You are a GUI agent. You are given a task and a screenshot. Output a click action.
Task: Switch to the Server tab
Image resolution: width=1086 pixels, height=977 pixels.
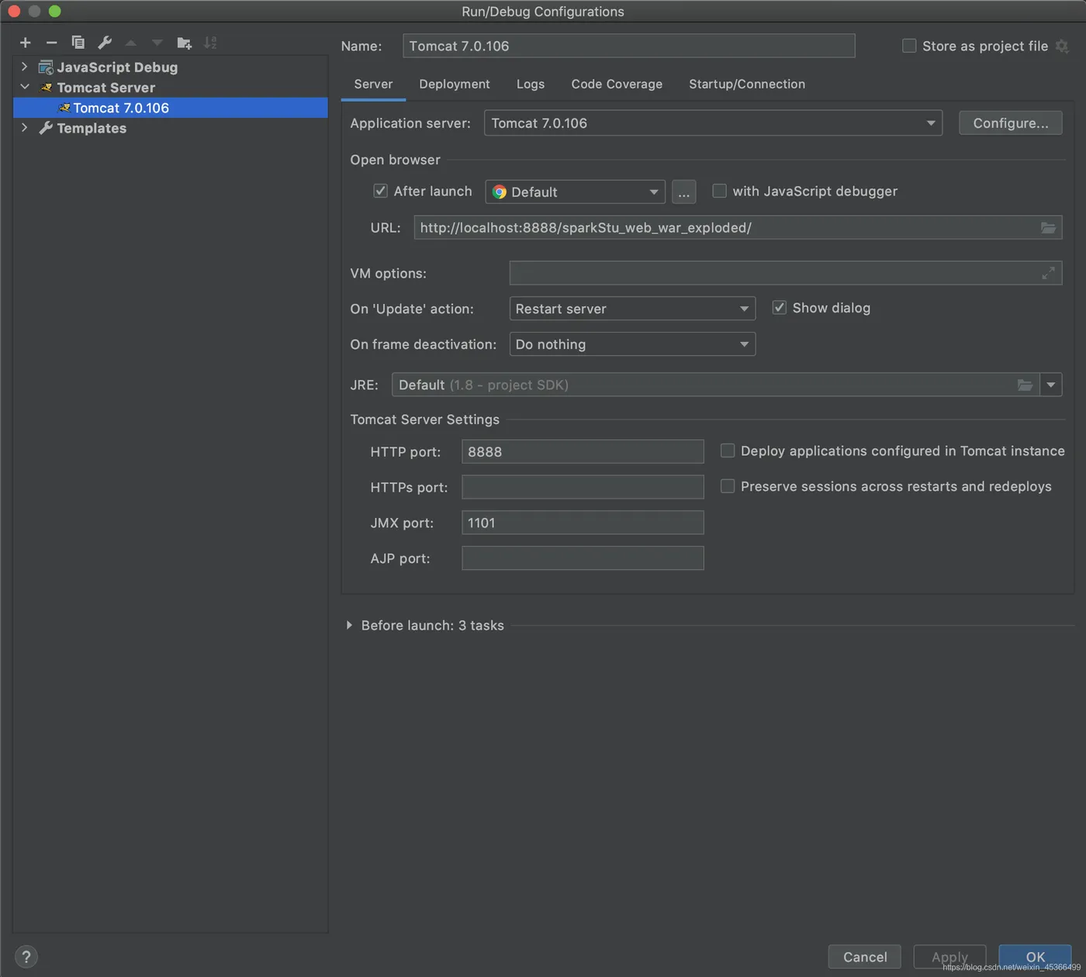pos(373,84)
